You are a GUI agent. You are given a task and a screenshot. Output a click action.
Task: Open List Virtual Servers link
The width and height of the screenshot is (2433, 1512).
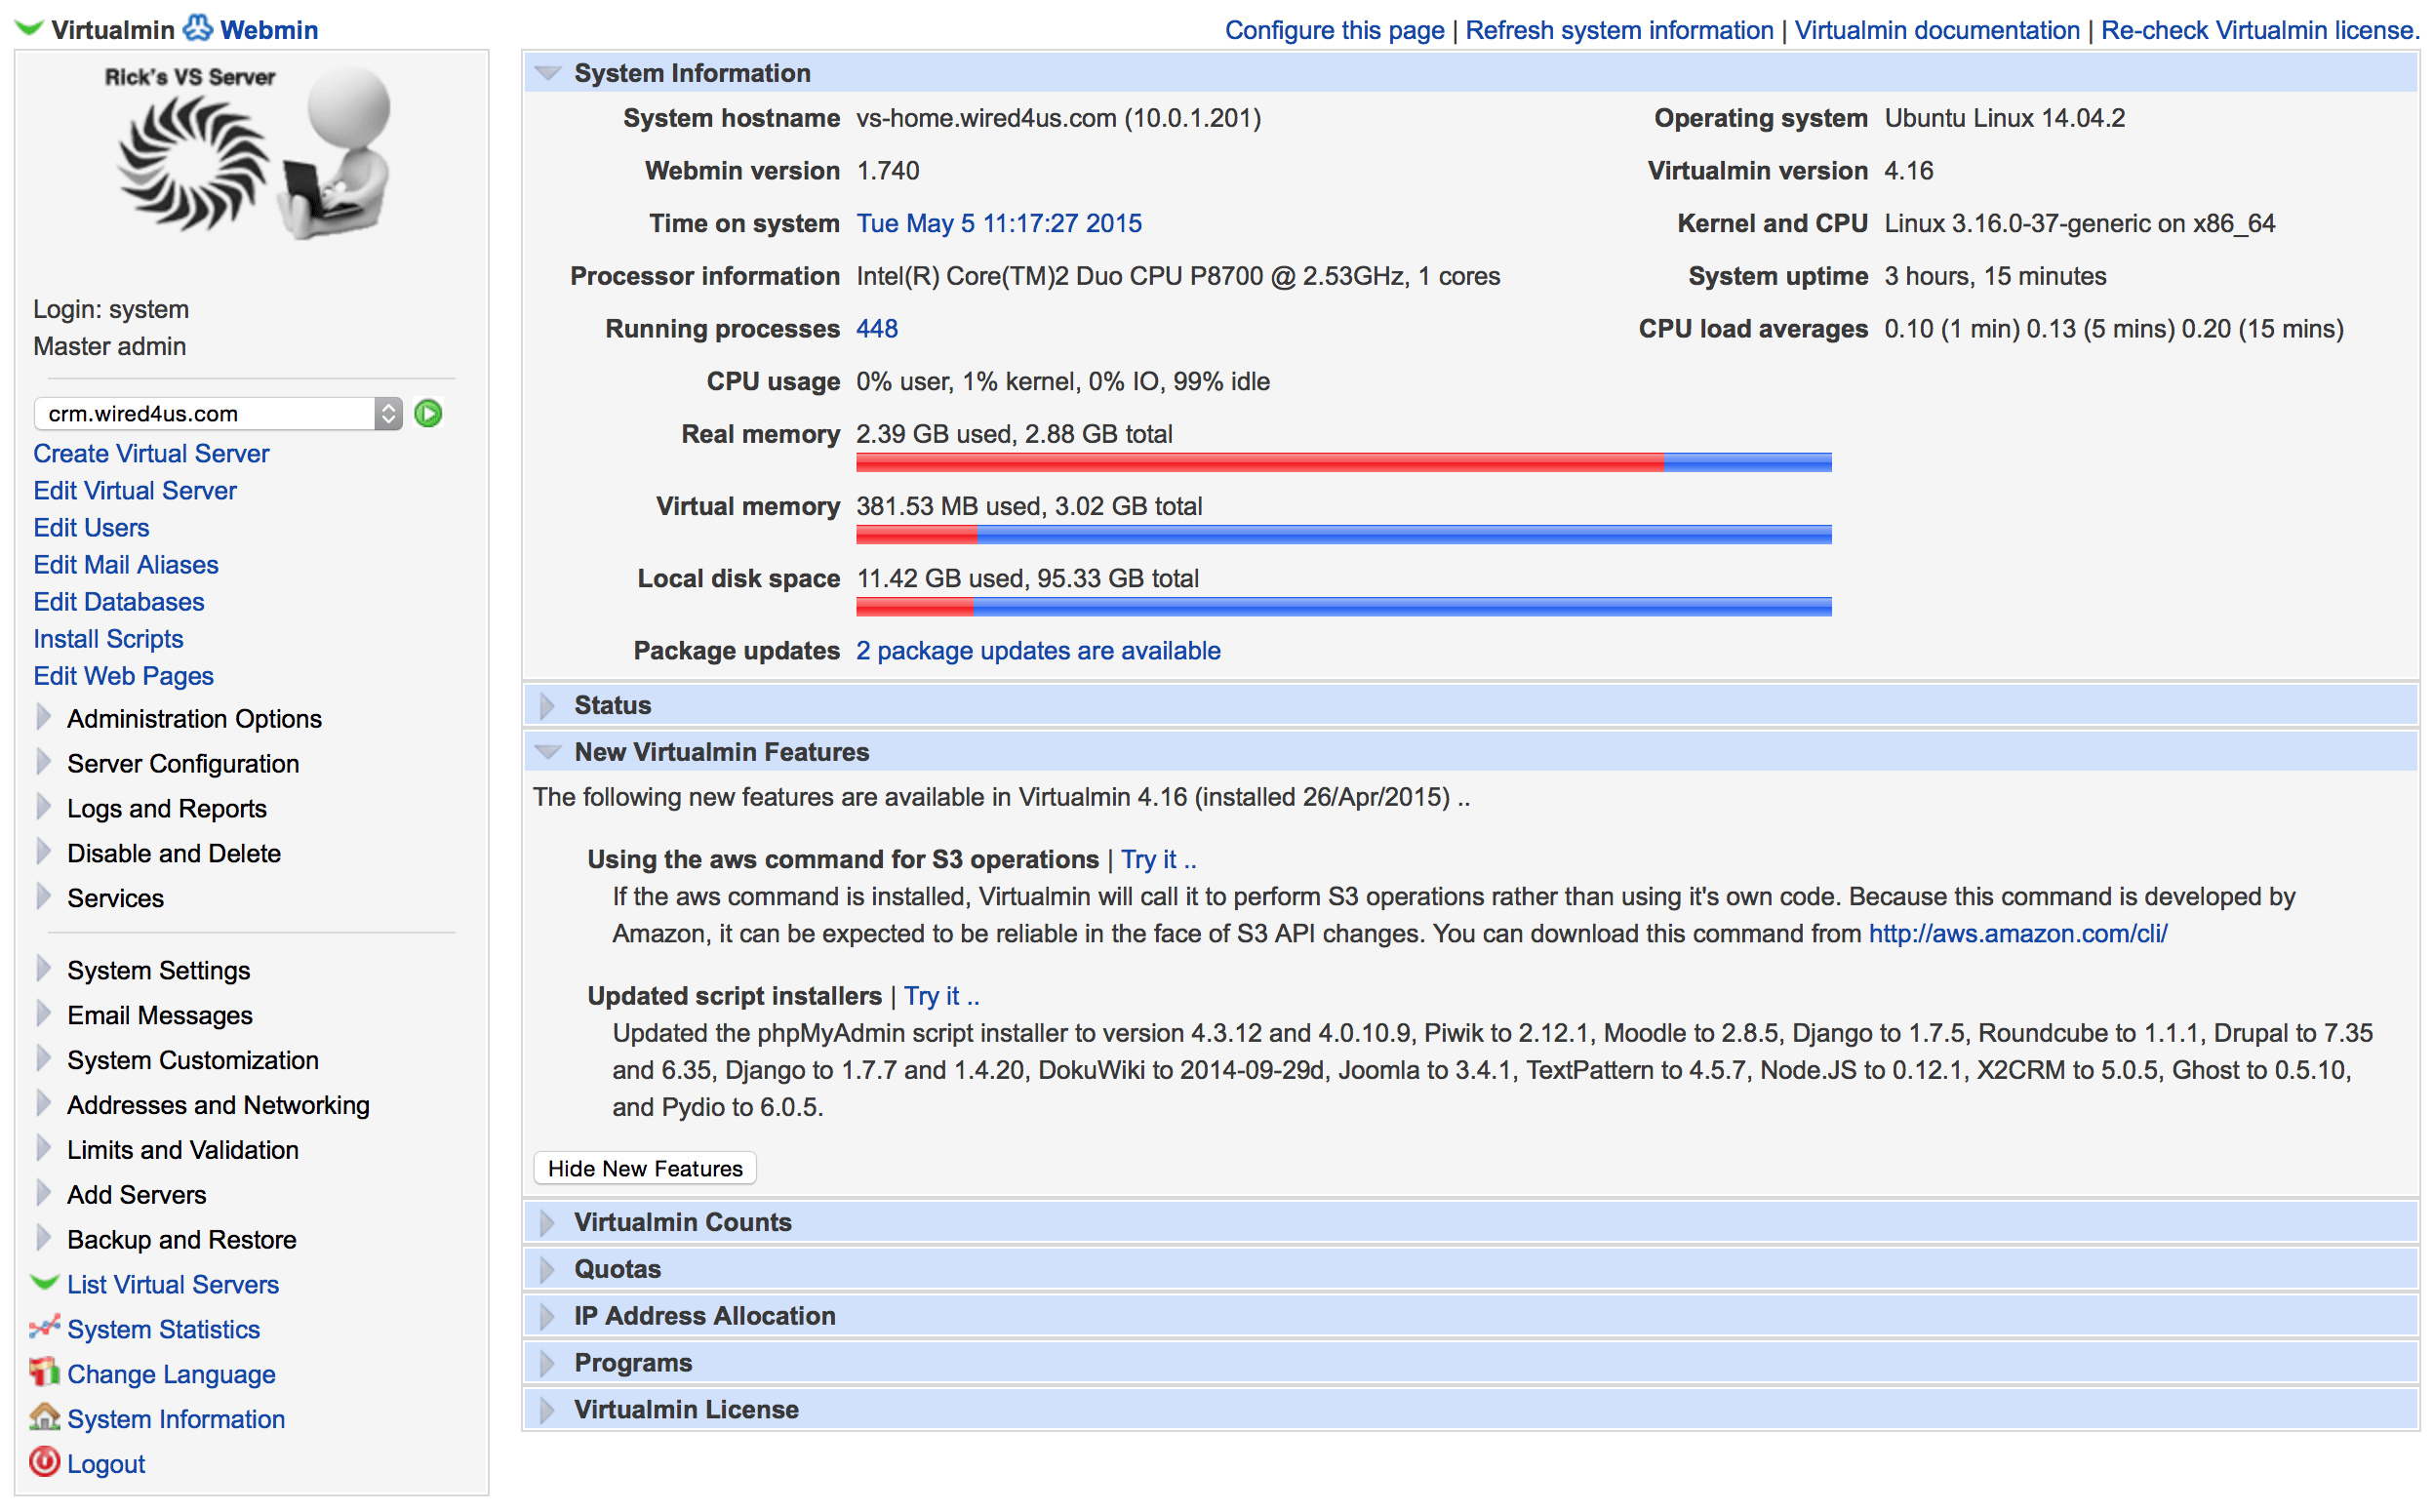point(173,1285)
